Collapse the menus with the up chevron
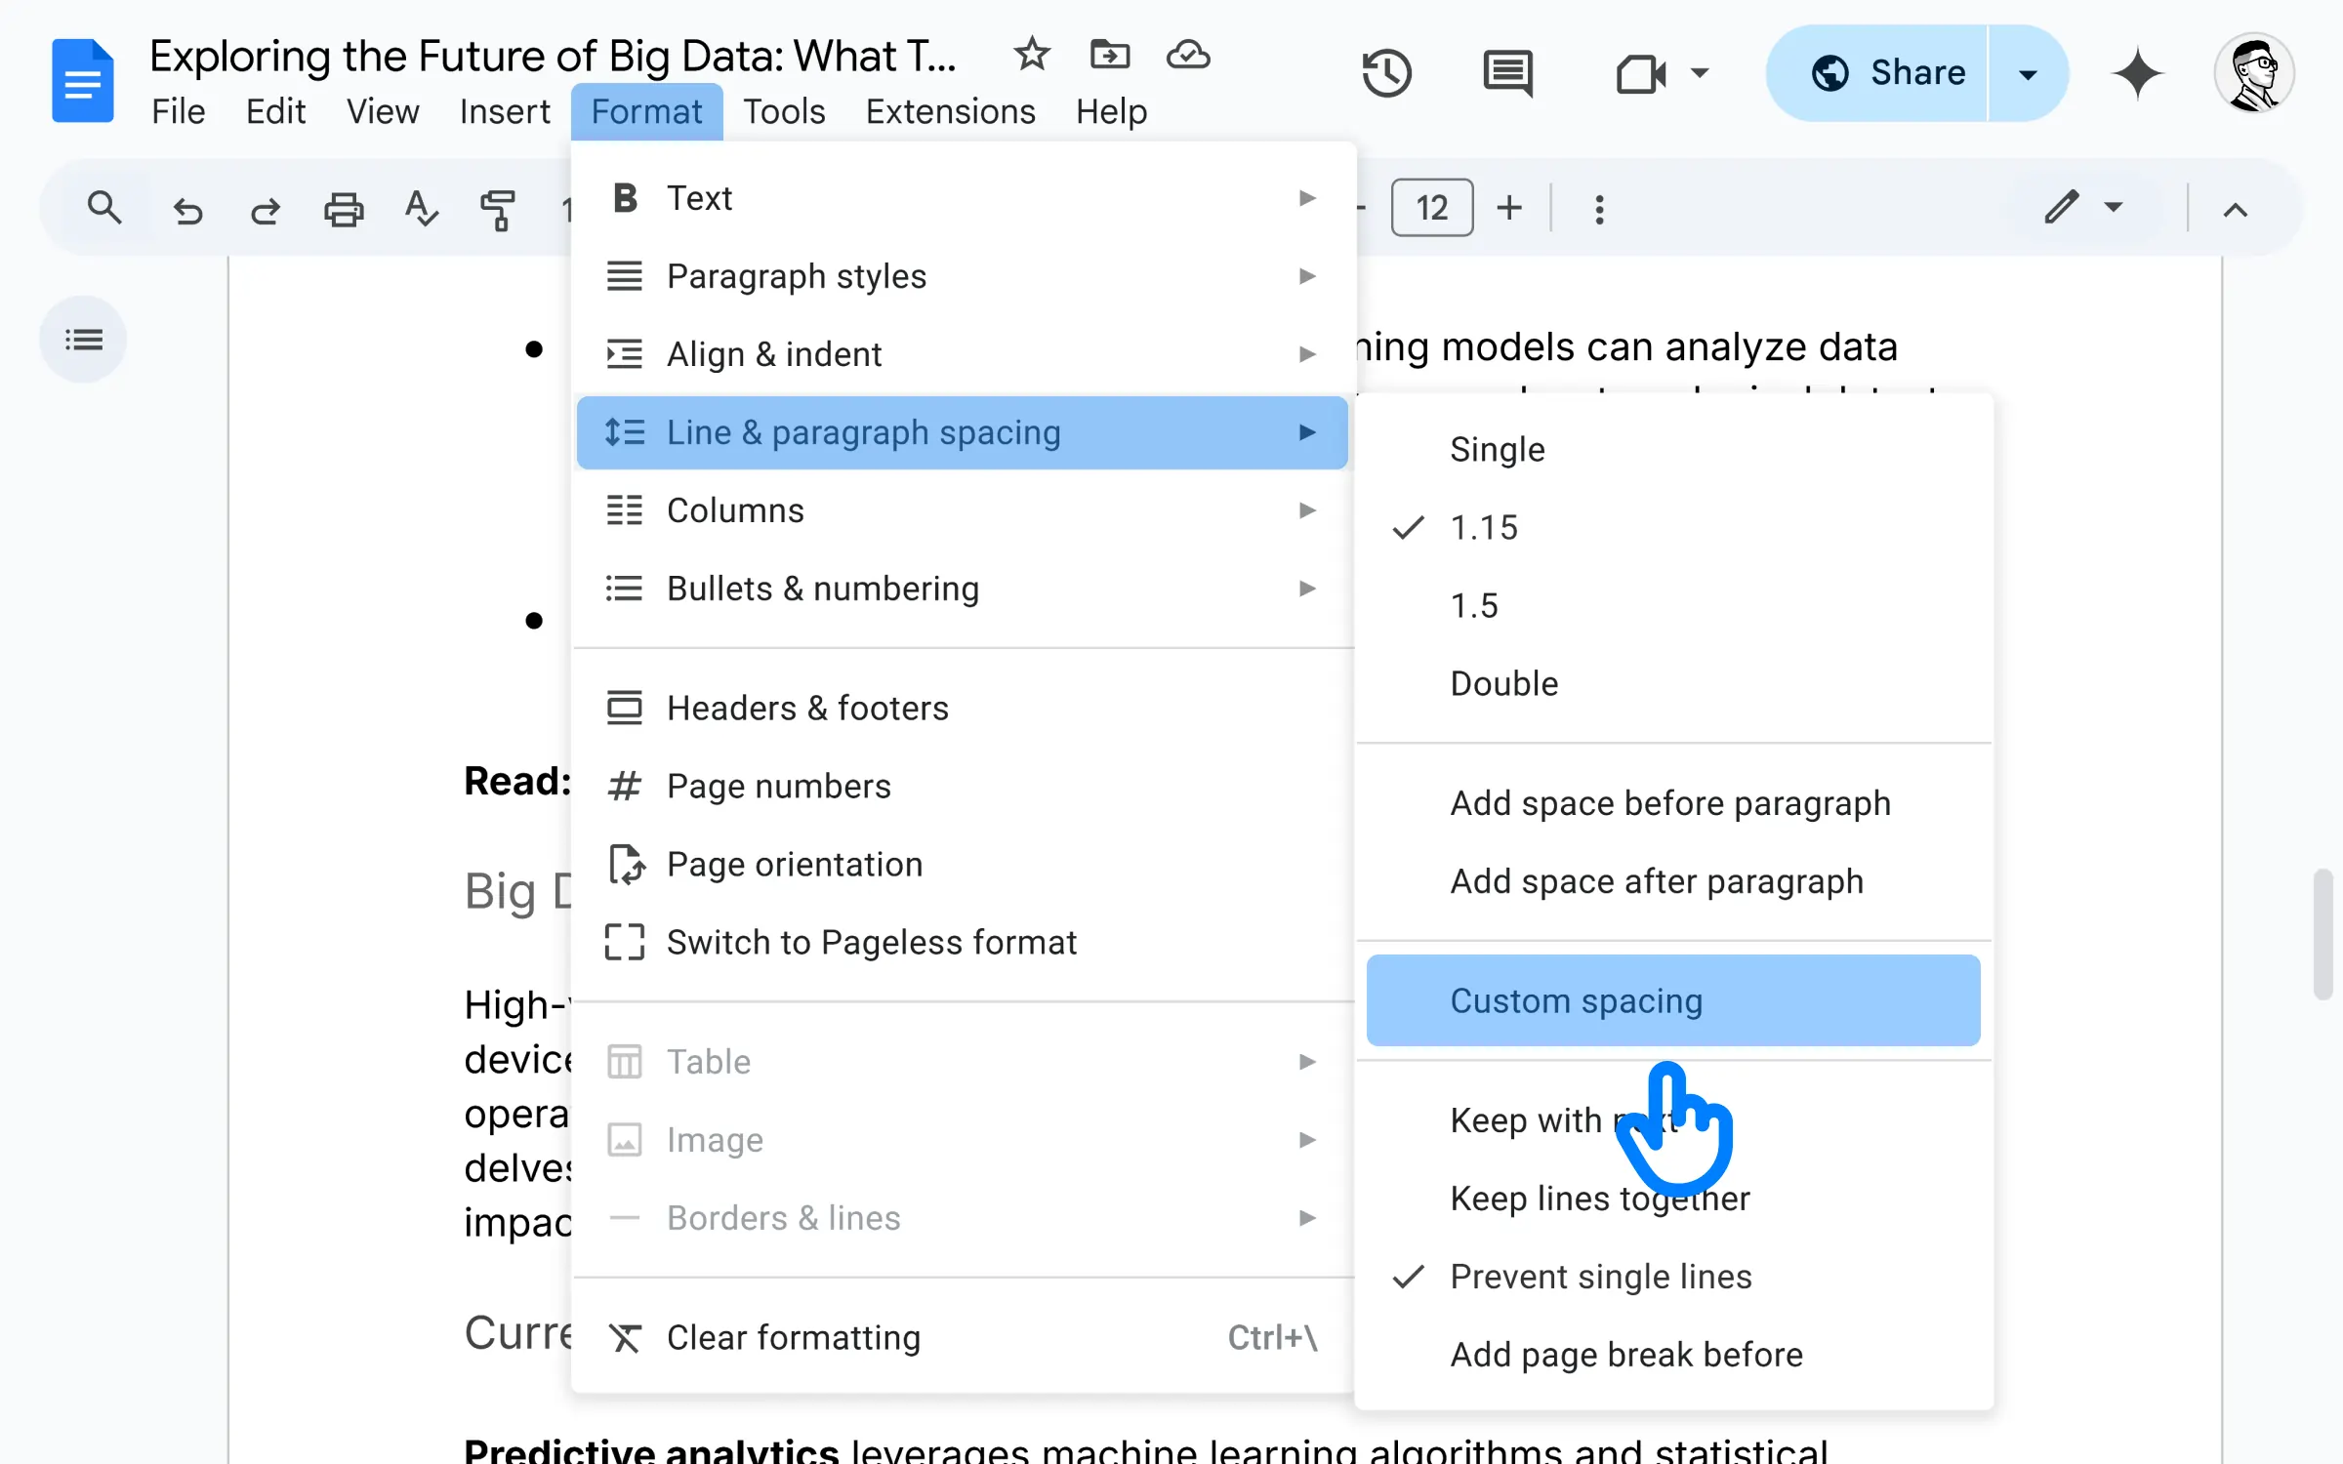Screen dimensions: 2343x1464 (2236, 210)
